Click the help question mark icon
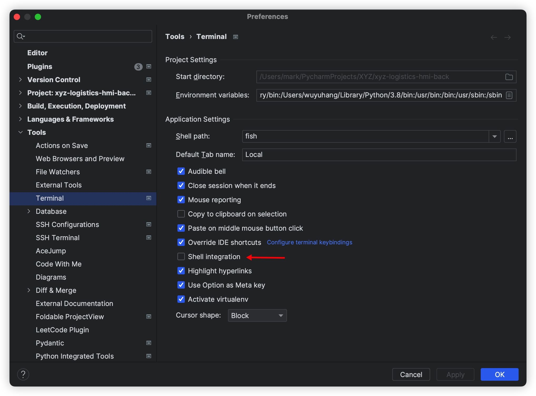 pos(23,374)
